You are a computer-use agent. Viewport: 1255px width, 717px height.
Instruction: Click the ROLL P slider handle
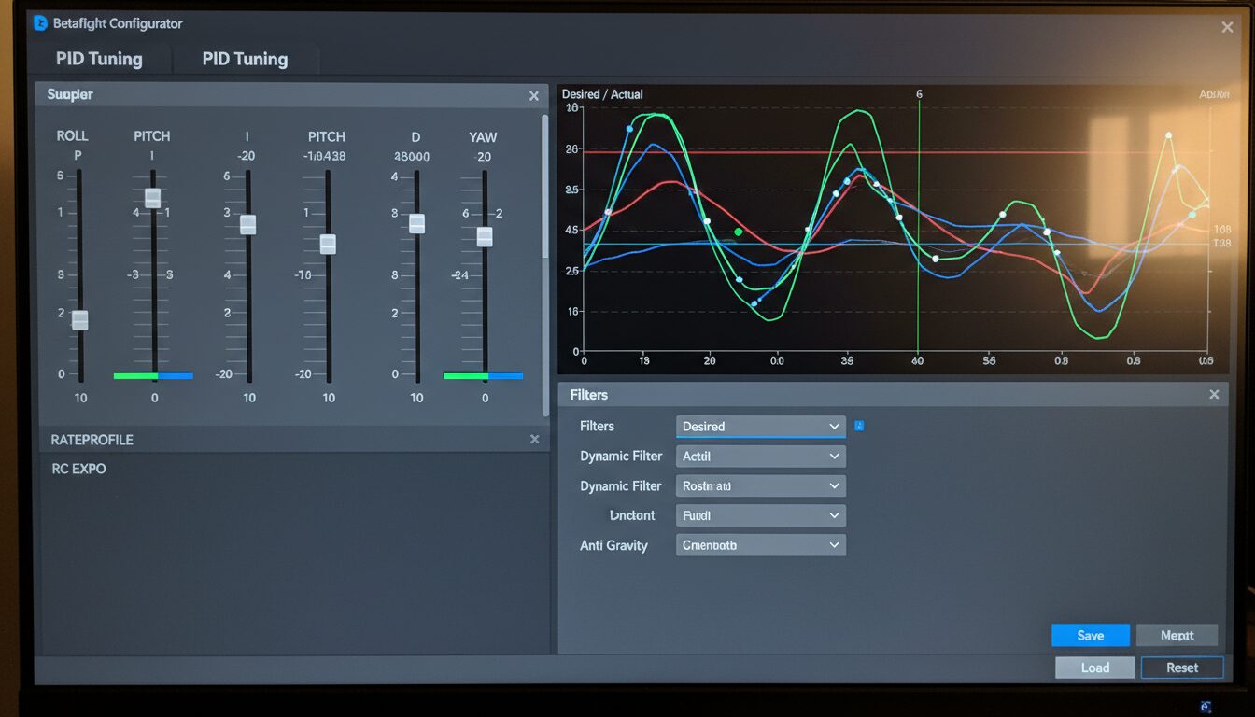[80, 320]
